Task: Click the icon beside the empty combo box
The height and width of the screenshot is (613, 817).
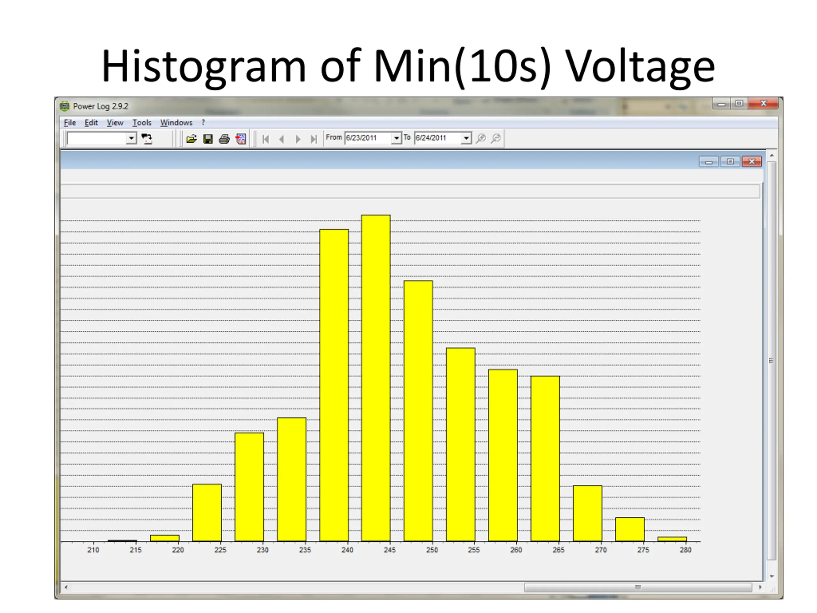Action: coord(146,139)
